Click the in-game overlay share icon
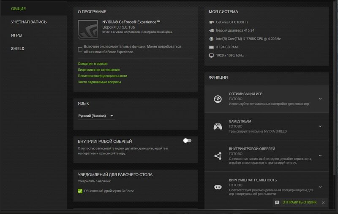This screenshot has height=214, width=338. [x=218, y=156]
